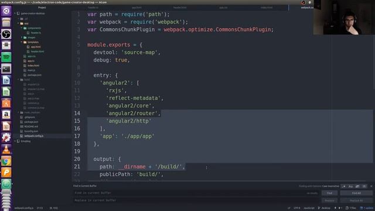Open README.md in tree view
The width and height of the screenshot is (375, 211).
tap(31, 127)
